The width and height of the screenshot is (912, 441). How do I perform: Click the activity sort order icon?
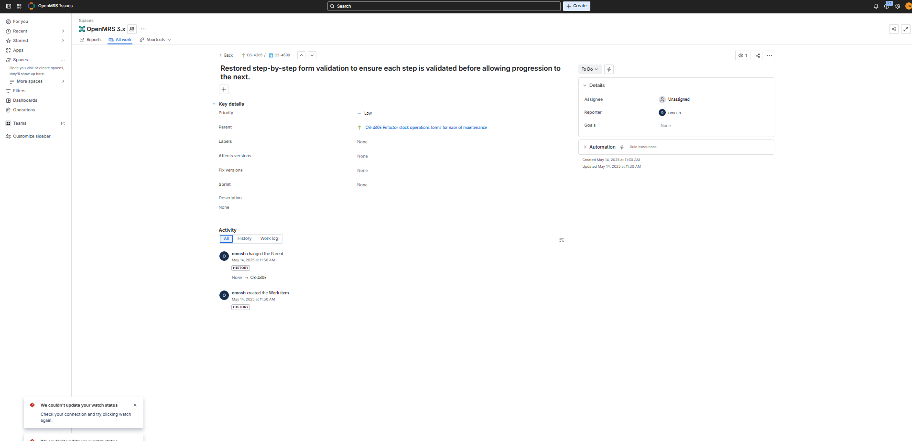(562, 240)
